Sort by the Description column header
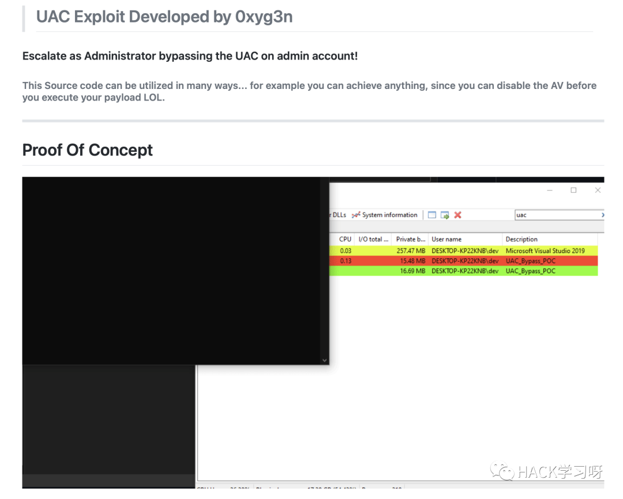 550,239
